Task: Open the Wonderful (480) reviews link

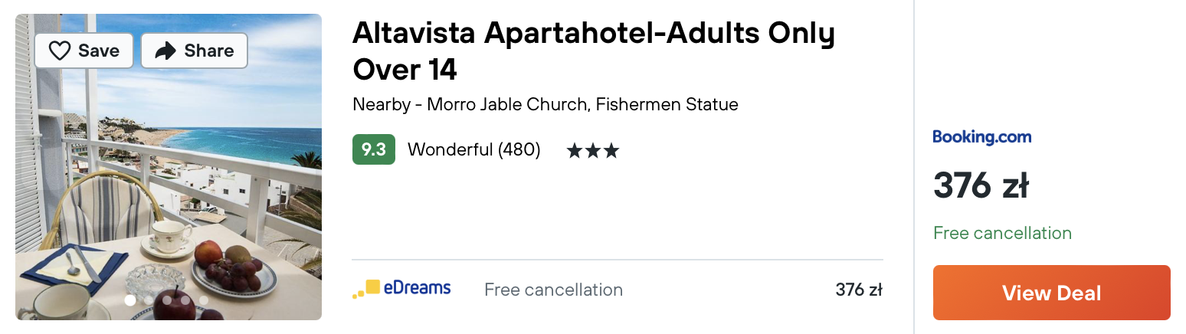Action: [473, 149]
